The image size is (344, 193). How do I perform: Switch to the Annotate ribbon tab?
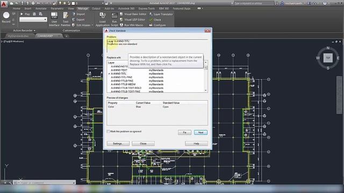tap(41, 9)
